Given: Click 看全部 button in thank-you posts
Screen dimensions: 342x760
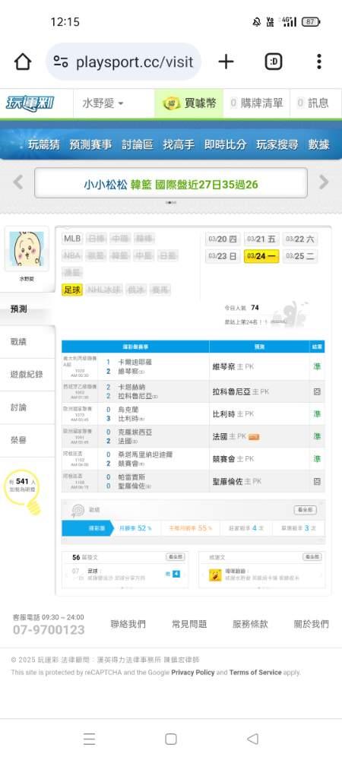Looking at the screenshot, I should click(x=312, y=557).
